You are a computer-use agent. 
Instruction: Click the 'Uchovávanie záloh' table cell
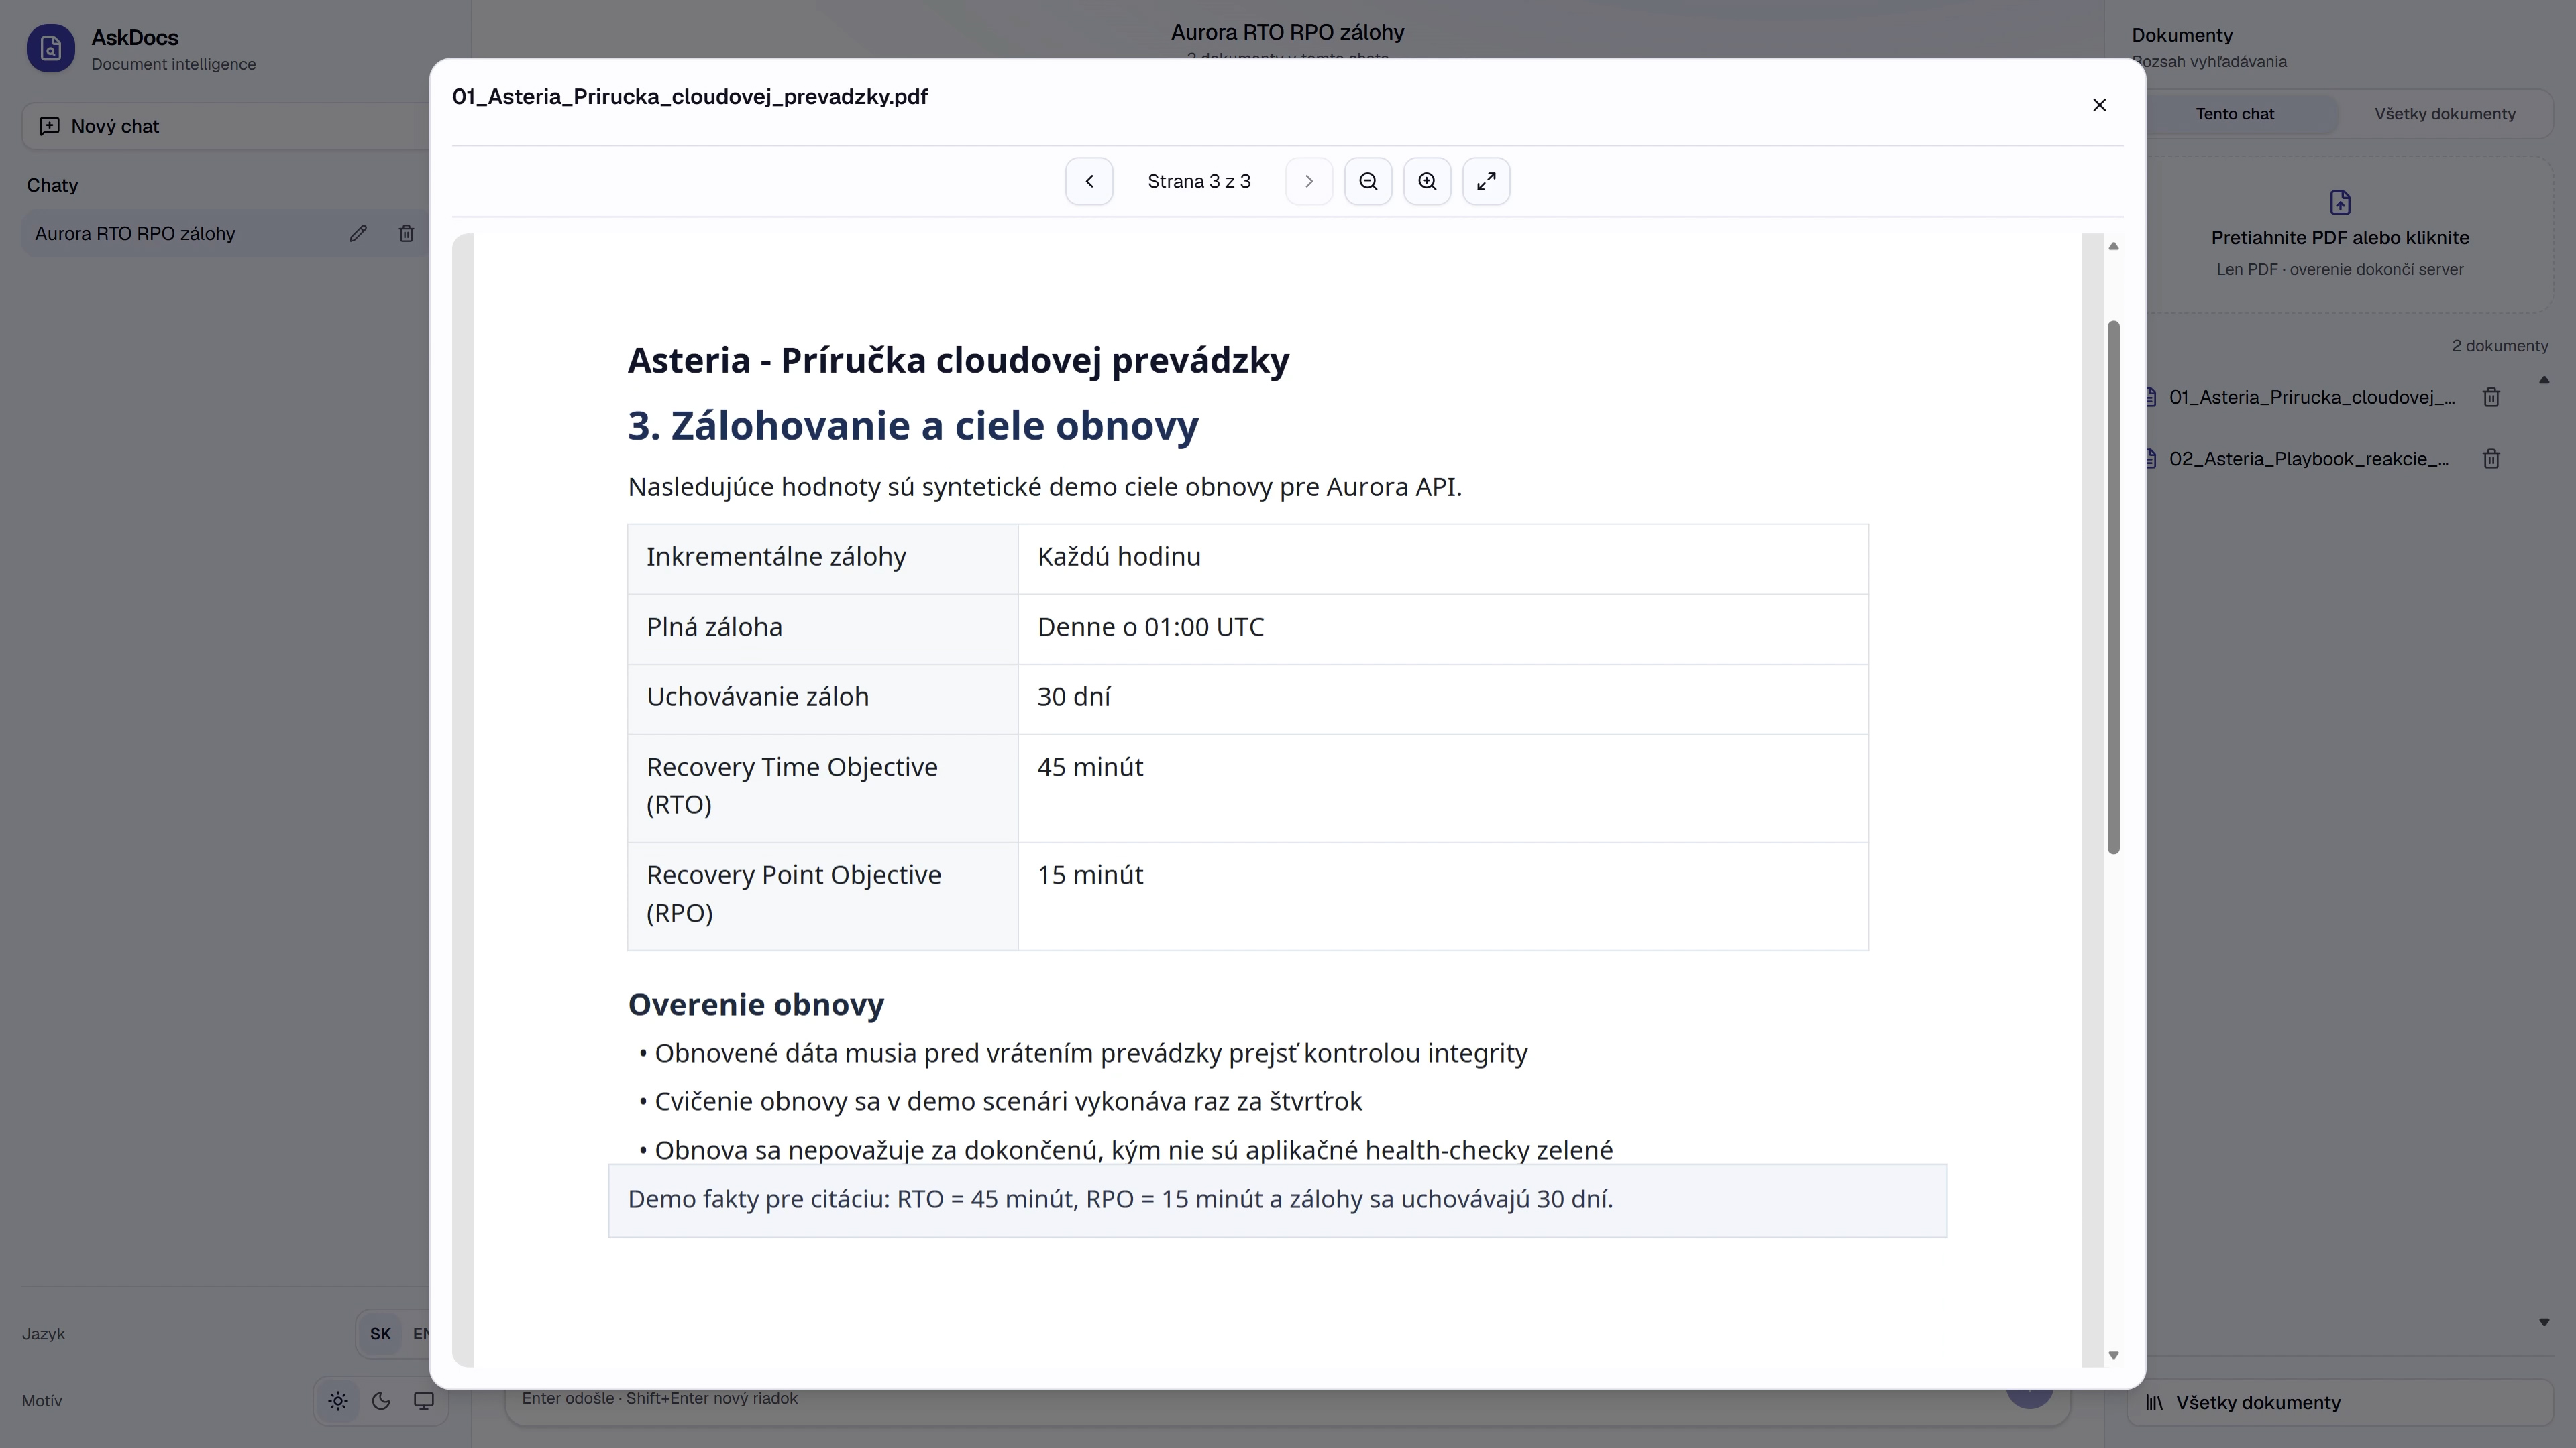click(823, 699)
